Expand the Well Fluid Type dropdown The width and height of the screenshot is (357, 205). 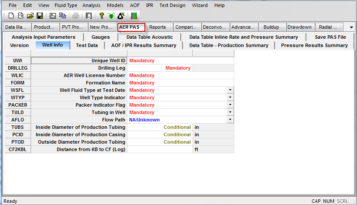point(230,90)
